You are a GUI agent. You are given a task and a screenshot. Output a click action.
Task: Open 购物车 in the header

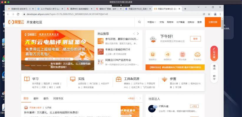tap(170, 22)
